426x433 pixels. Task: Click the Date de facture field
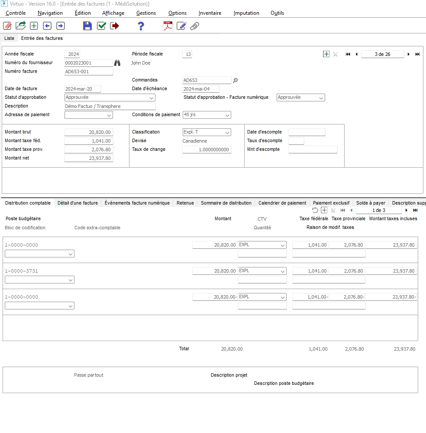point(83,89)
